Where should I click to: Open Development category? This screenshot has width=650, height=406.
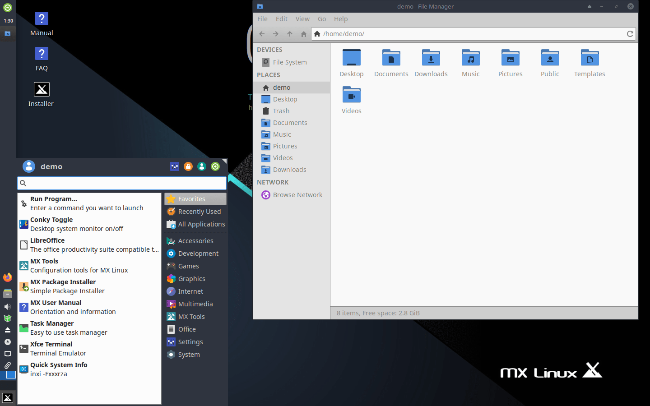coord(195,254)
